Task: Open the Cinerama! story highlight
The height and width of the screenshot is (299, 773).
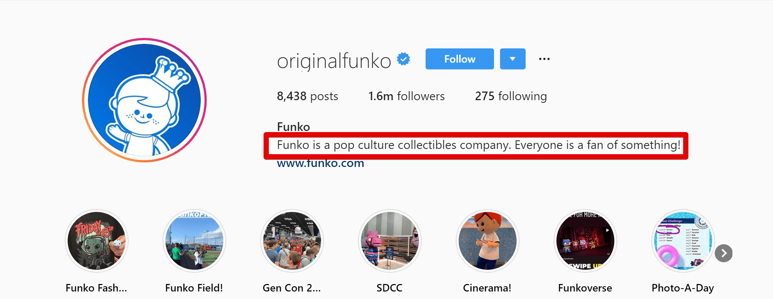Action: pos(487,241)
